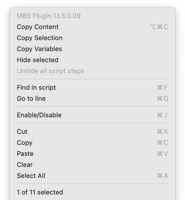Click the ⌘G shortcut beside Go to line

point(162,98)
